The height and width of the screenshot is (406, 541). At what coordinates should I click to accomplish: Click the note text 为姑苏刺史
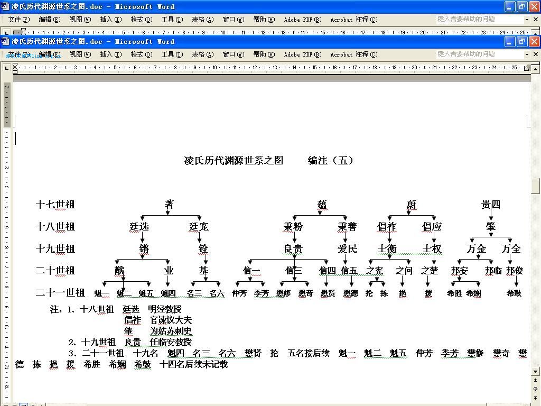point(171,331)
